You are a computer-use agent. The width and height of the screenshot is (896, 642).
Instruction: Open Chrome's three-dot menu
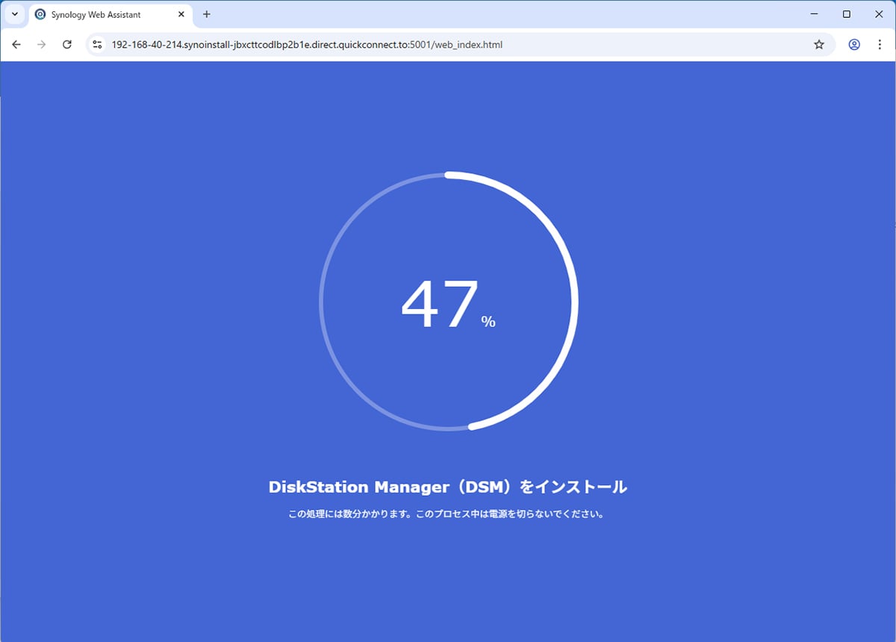[880, 45]
